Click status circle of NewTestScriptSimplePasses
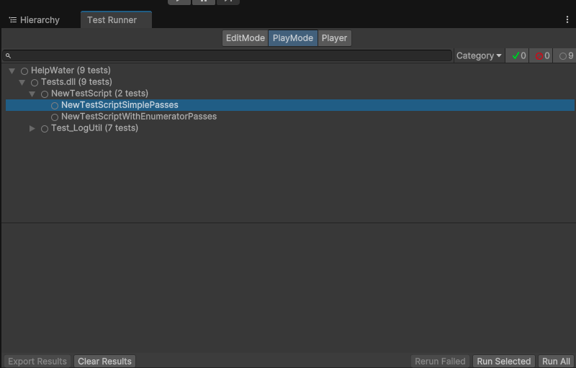The height and width of the screenshot is (368, 576). (x=55, y=106)
